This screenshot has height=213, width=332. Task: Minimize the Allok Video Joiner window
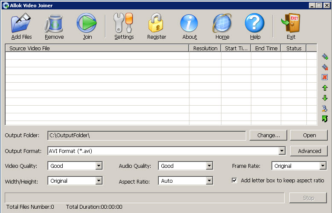(312, 6)
